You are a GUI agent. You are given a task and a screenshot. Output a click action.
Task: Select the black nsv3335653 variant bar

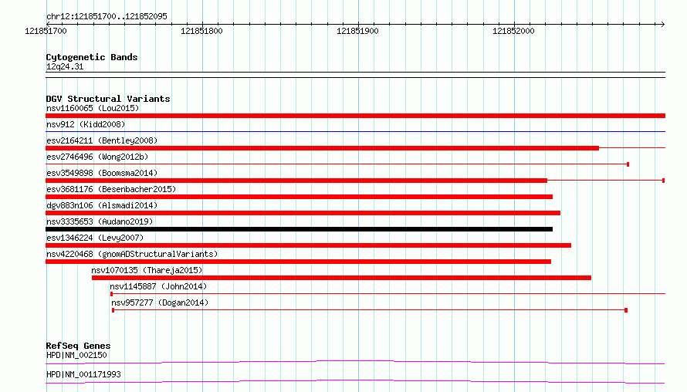(299, 229)
